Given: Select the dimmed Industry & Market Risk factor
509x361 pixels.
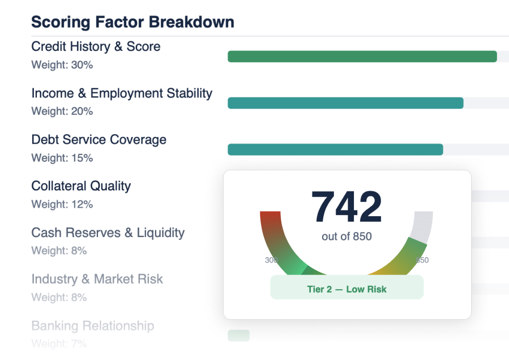Looking at the screenshot, I should pos(97,278).
